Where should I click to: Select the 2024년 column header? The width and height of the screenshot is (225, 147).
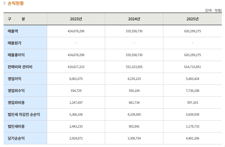(x=134, y=19)
